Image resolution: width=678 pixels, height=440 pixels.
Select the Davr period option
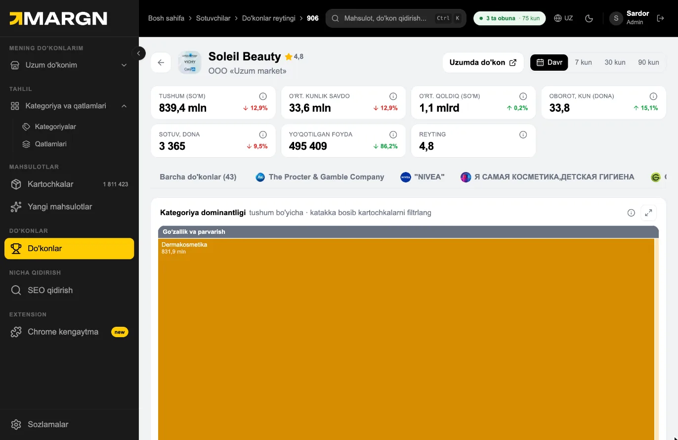(x=549, y=62)
